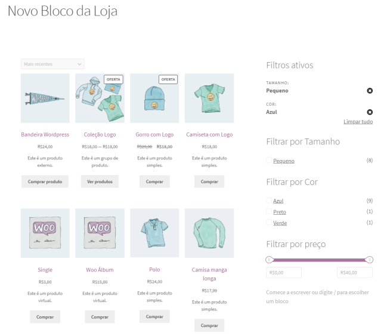Open the Camiseta com Logo title link
This screenshot has width=387, height=336.
(x=209, y=135)
